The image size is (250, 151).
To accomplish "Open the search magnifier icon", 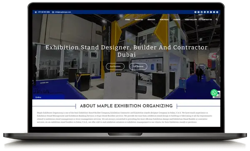I will [217, 19].
